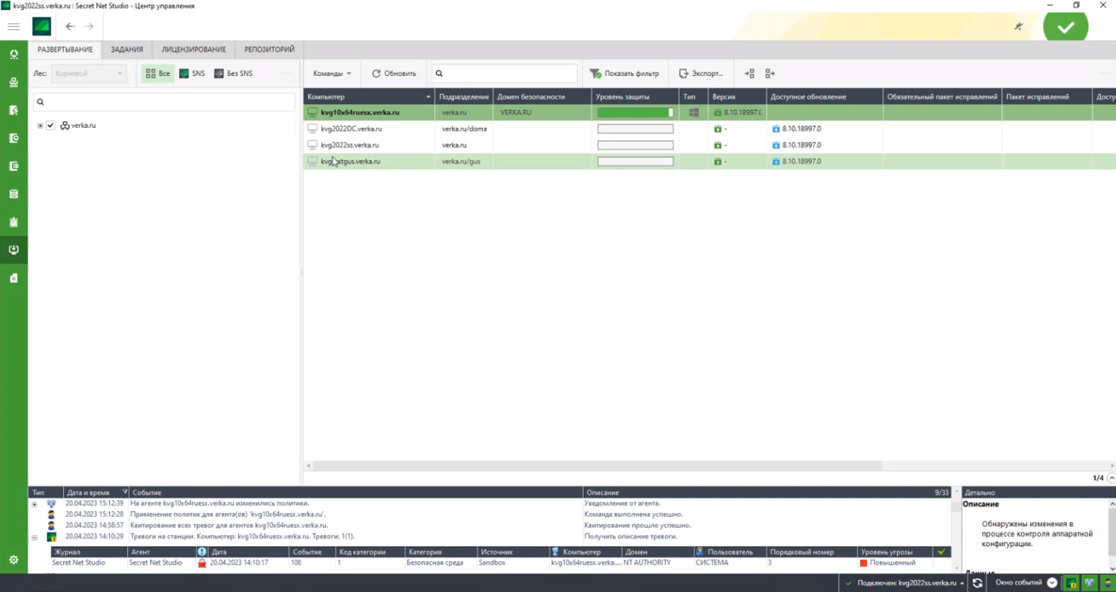Click the refresh icon in the status bar
This screenshot has height=592, width=1116.
[977, 583]
